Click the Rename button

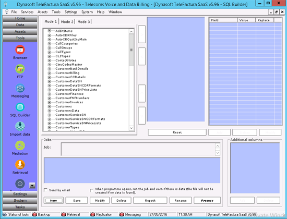tap(181, 201)
